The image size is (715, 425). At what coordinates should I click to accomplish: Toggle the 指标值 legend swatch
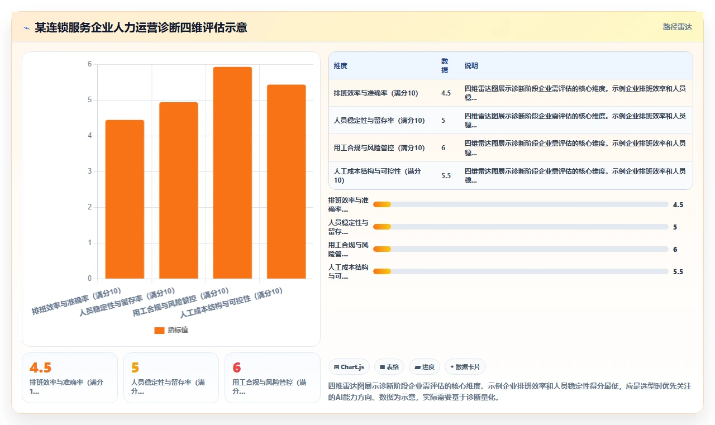click(159, 330)
